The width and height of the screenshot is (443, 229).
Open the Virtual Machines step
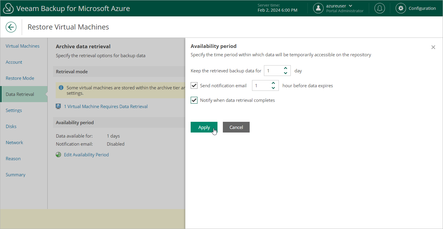pyautogui.click(x=23, y=46)
